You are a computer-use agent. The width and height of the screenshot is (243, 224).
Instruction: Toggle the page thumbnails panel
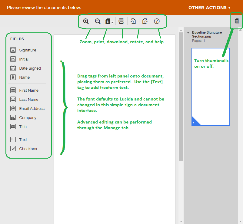237,21
